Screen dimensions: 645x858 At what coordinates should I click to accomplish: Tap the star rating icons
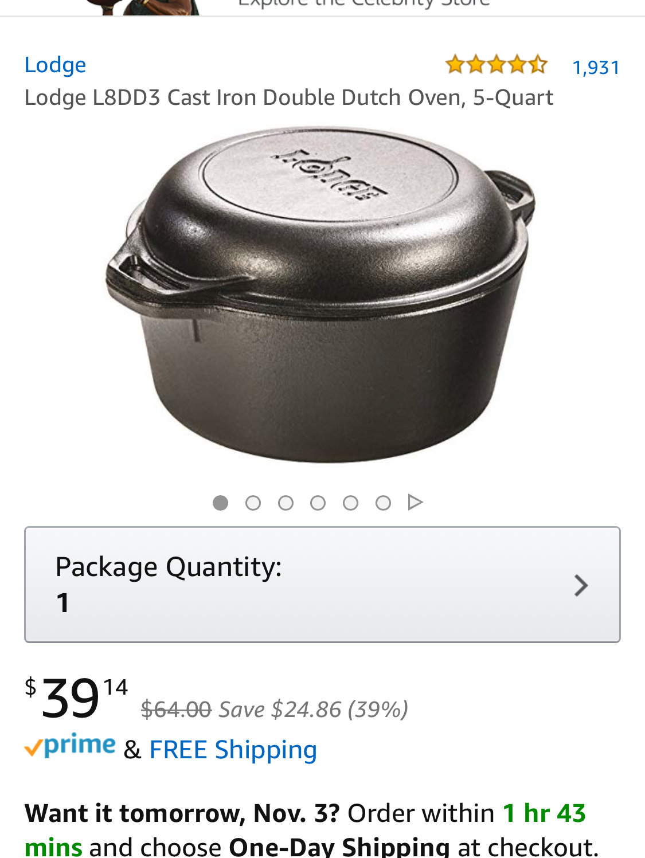[497, 65]
